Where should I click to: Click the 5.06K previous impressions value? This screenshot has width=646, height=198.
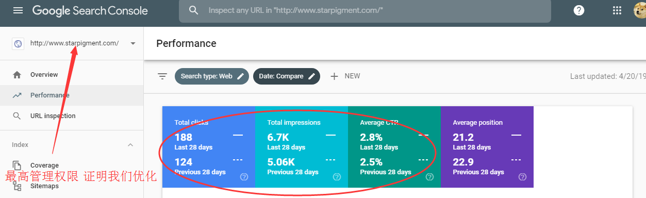tap(281, 162)
